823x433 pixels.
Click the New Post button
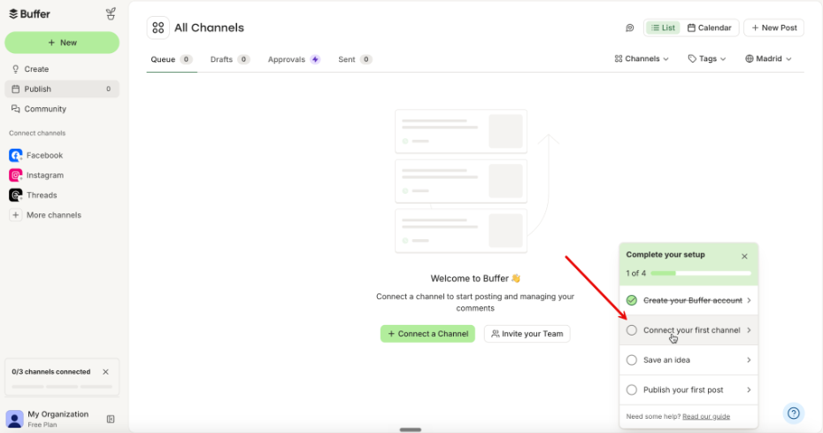(774, 27)
